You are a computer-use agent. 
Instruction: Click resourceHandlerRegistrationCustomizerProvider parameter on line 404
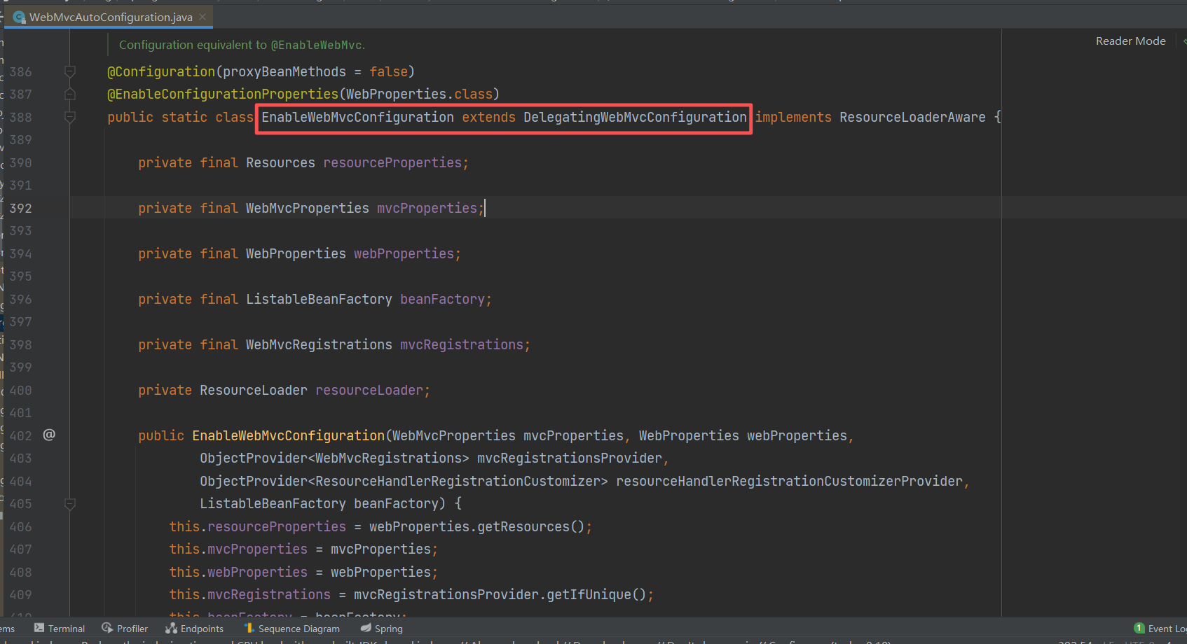click(x=790, y=481)
